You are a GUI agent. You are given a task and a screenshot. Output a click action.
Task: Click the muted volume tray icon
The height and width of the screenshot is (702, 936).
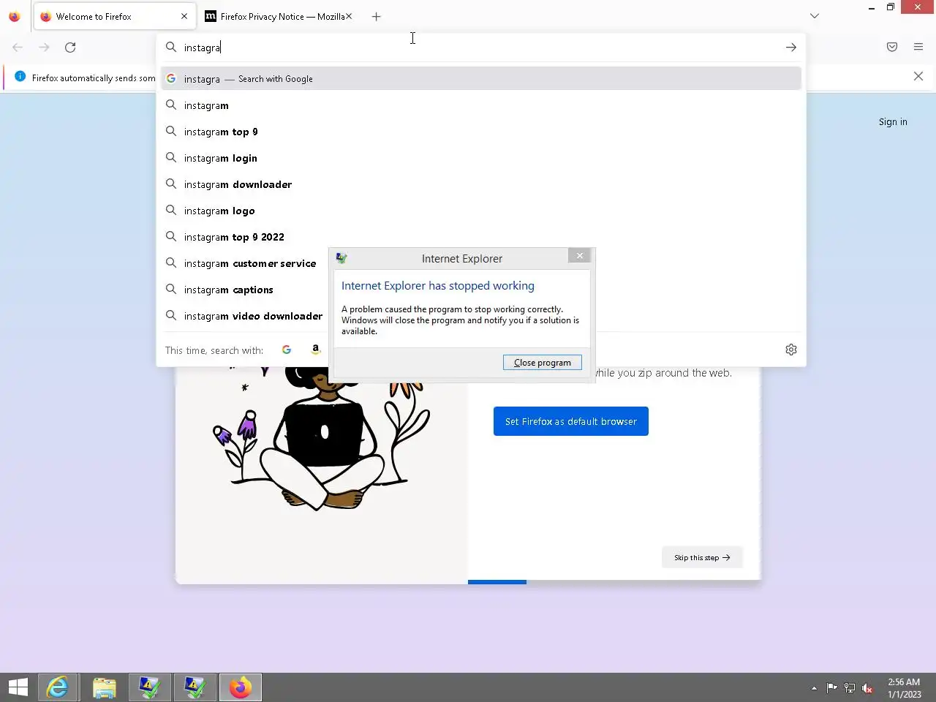(x=867, y=688)
